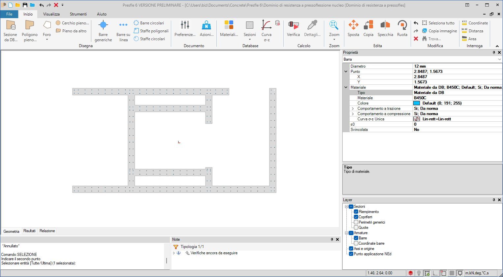Enable Coordinate barre checkbox
This screenshot has height=277, width=503.
[x=356, y=243]
